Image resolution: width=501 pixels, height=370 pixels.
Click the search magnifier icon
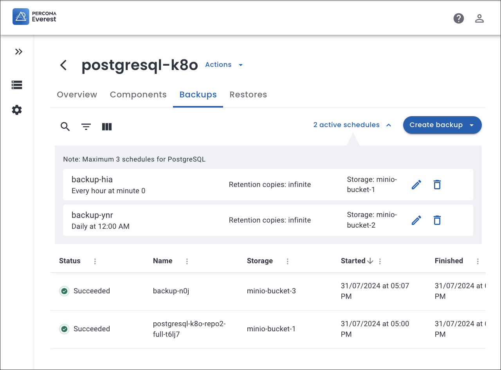[65, 127]
